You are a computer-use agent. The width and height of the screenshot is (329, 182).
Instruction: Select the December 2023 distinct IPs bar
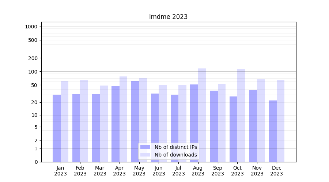[x=273, y=131]
